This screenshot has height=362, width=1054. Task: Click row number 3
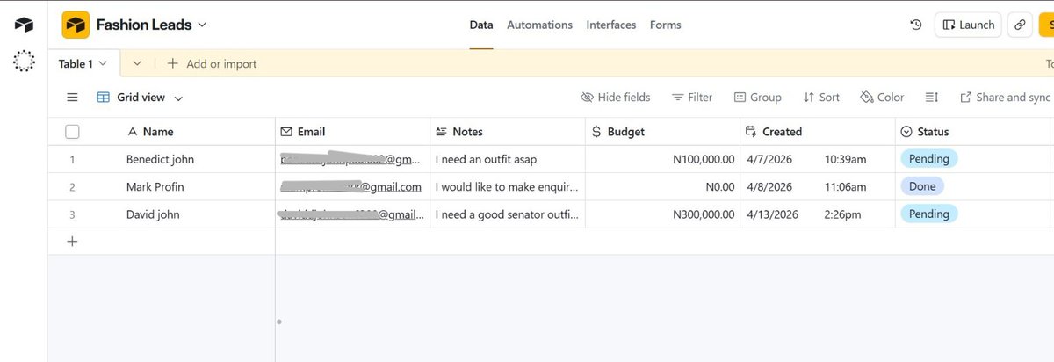[72, 214]
